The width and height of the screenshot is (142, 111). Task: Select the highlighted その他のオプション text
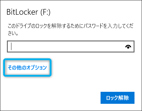pos(27,67)
